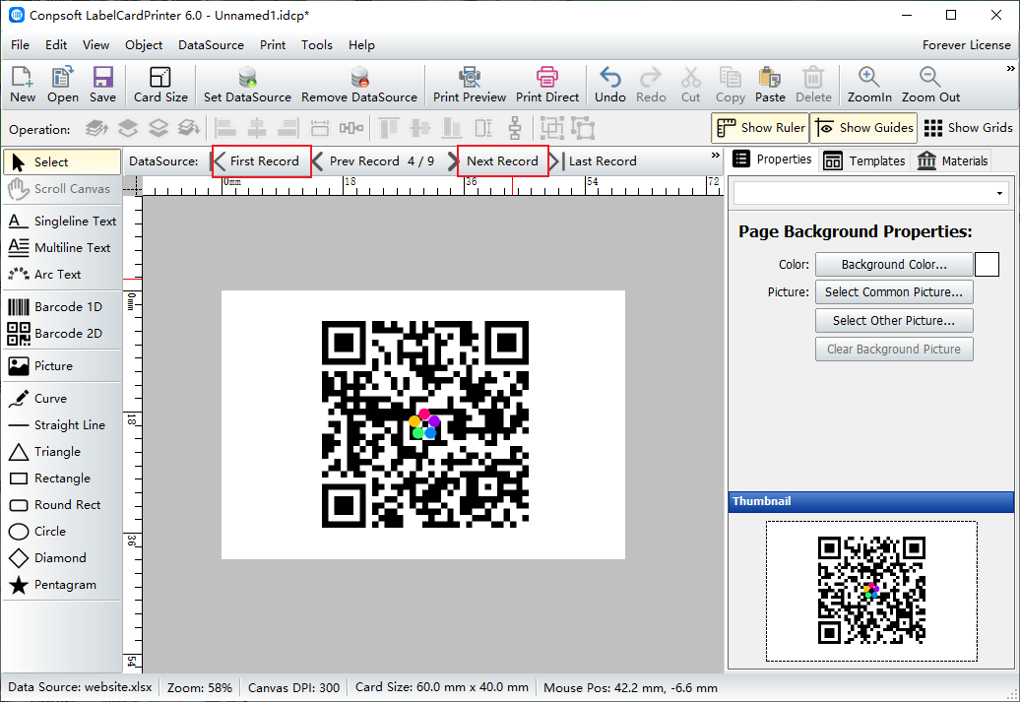Click distribute horizontally icon
Image resolution: width=1020 pixels, height=702 pixels.
351,128
